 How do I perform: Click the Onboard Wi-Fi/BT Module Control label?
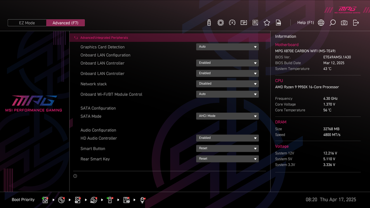(111, 94)
